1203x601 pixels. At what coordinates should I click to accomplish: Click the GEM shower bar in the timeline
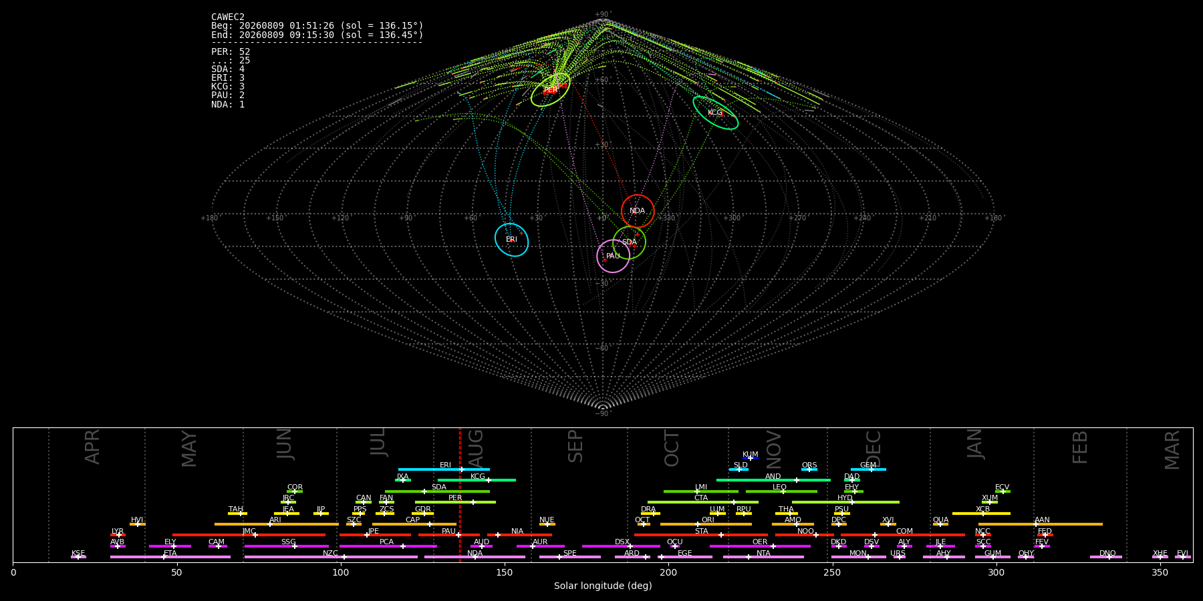coord(868,469)
